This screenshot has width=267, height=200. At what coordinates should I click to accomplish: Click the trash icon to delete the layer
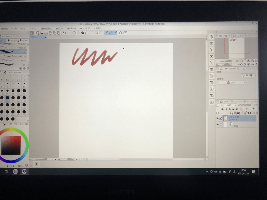(256, 113)
